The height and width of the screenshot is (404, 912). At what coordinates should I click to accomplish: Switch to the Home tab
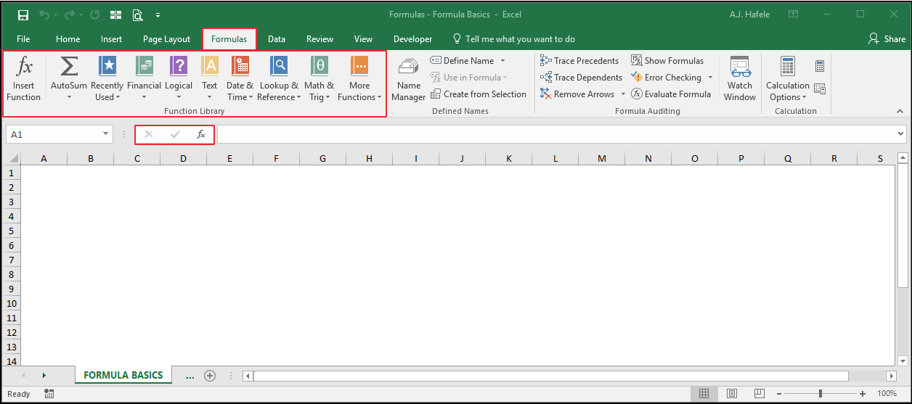68,39
